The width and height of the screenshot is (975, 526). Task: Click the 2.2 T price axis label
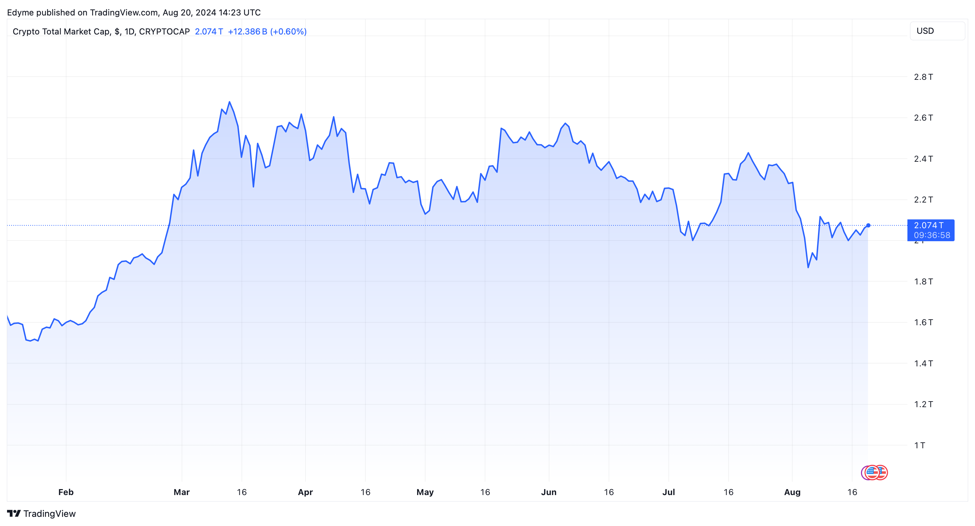(924, 200)
